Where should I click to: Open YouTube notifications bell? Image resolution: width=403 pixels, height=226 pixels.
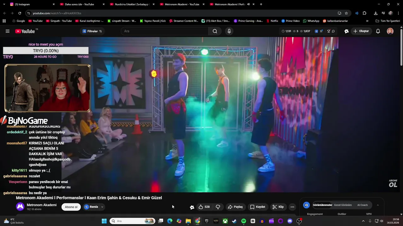coord(378,31)
